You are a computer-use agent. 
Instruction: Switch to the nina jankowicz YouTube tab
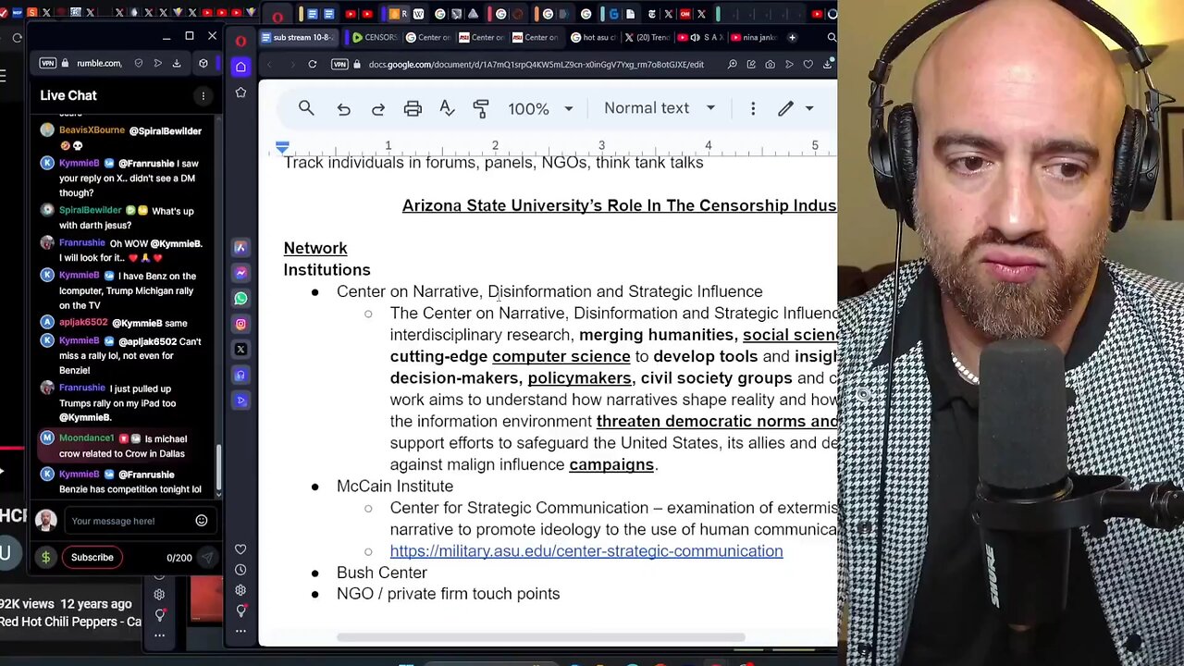pos(753,38)
